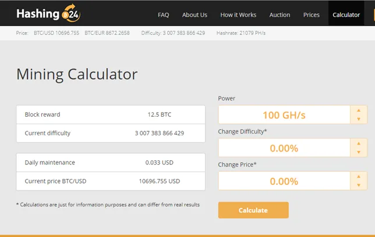Raise Change Difficulty with up arrow
This screenshot has height=237, width=375.
[x=359, y=143]
